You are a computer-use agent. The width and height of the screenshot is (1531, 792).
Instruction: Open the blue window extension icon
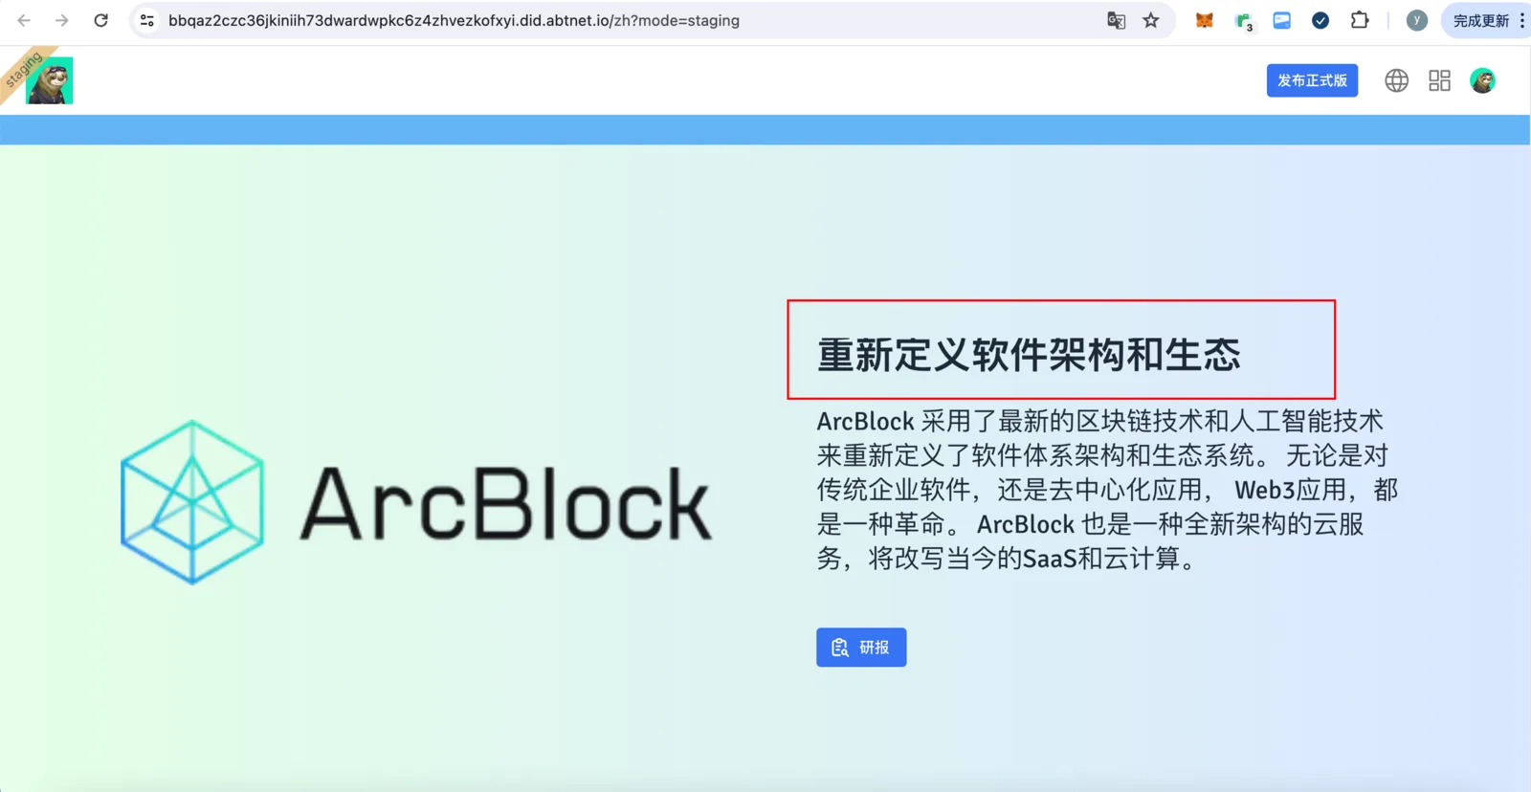coord(1282,20)
